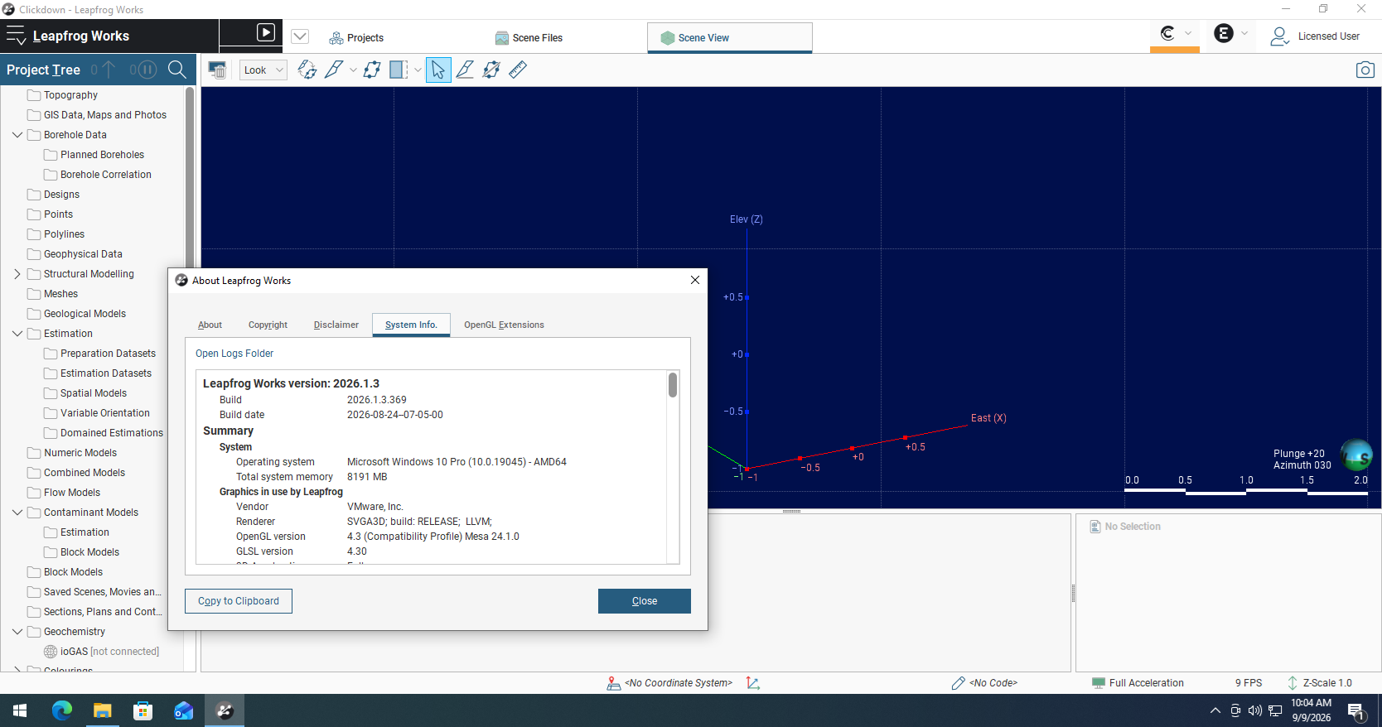Image resolution: width=1382 pixels, height=727 pixels.
Task: Open the slicer options dropdown arrow
Action: click(418, 70)
